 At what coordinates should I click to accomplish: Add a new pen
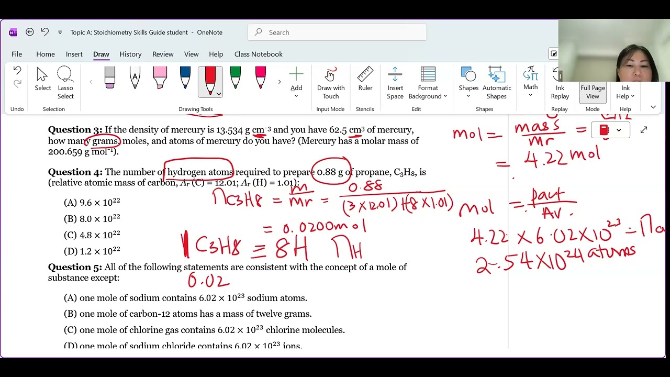pyautogui.click(x=296, y=75)
